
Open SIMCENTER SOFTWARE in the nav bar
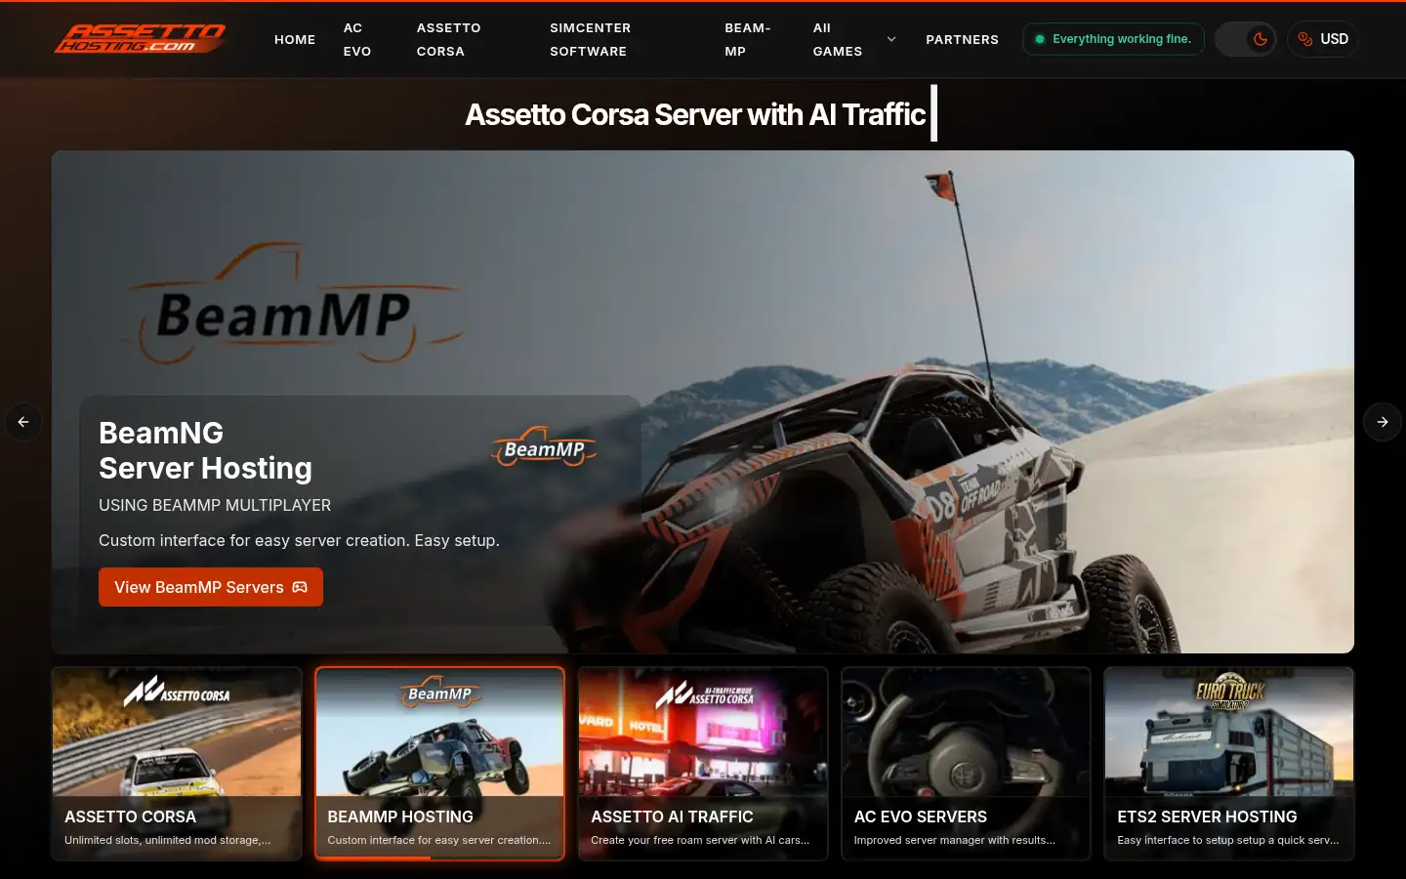(590, 39)
